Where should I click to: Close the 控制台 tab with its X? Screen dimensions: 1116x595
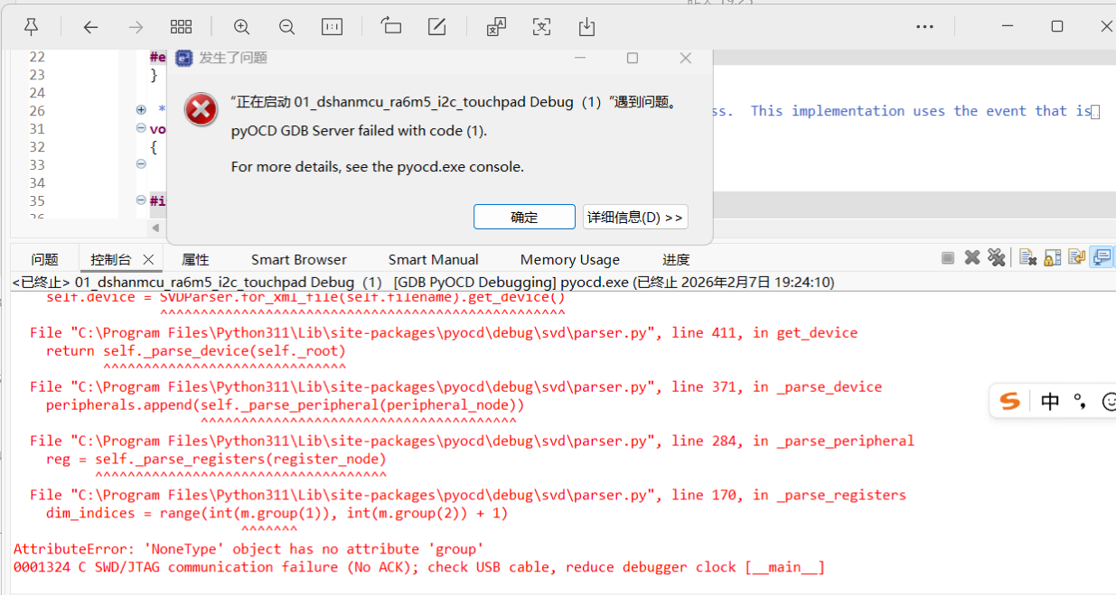click(x=149, y=259)
